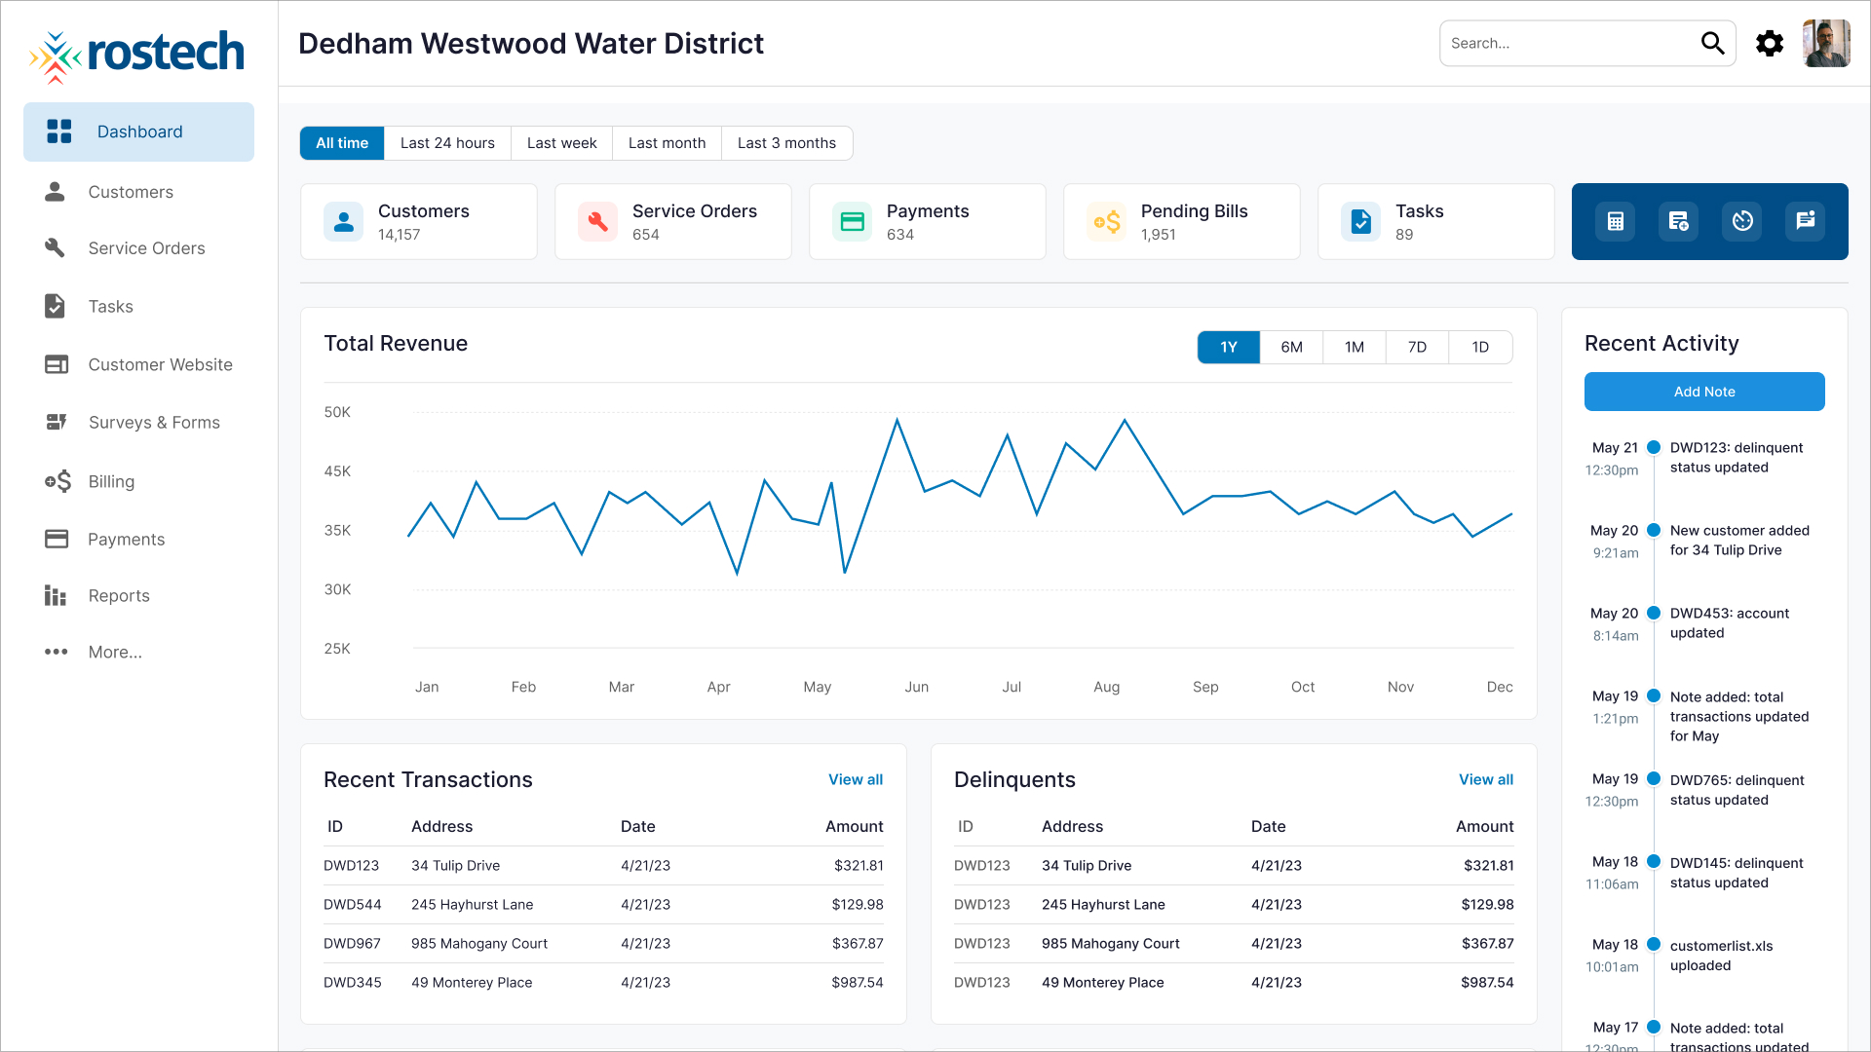Click the Reports bar chart sidebar icon
The width and height of the screenshot is (1871, 1052).
(x=56, y=595)
